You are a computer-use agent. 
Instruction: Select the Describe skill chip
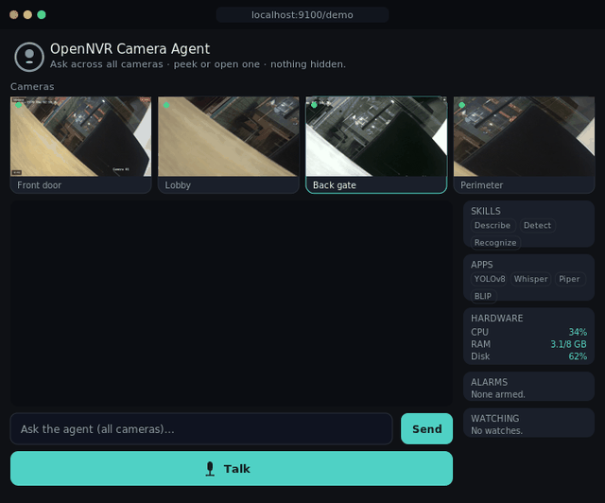coord(493,225)
